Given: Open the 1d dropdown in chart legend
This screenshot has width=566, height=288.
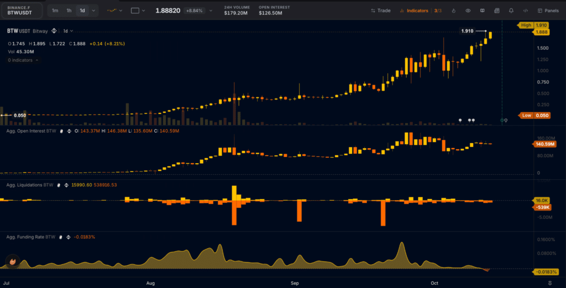Looking at the screenshot, I should (x=68, y=31).
